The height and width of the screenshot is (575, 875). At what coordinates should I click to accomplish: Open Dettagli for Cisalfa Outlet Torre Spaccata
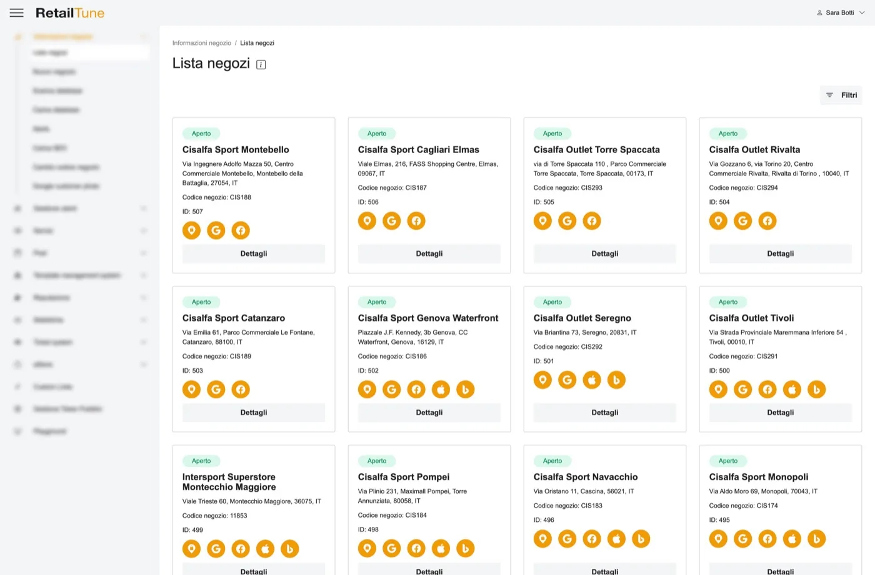tap(605, 253)
